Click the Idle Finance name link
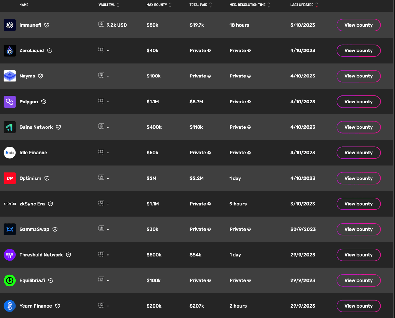The width and height of the screenshot is (395, 318). [33, 153]
